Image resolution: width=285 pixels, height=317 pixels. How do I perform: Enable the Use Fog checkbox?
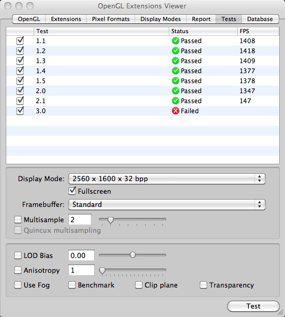click(18, 285)
